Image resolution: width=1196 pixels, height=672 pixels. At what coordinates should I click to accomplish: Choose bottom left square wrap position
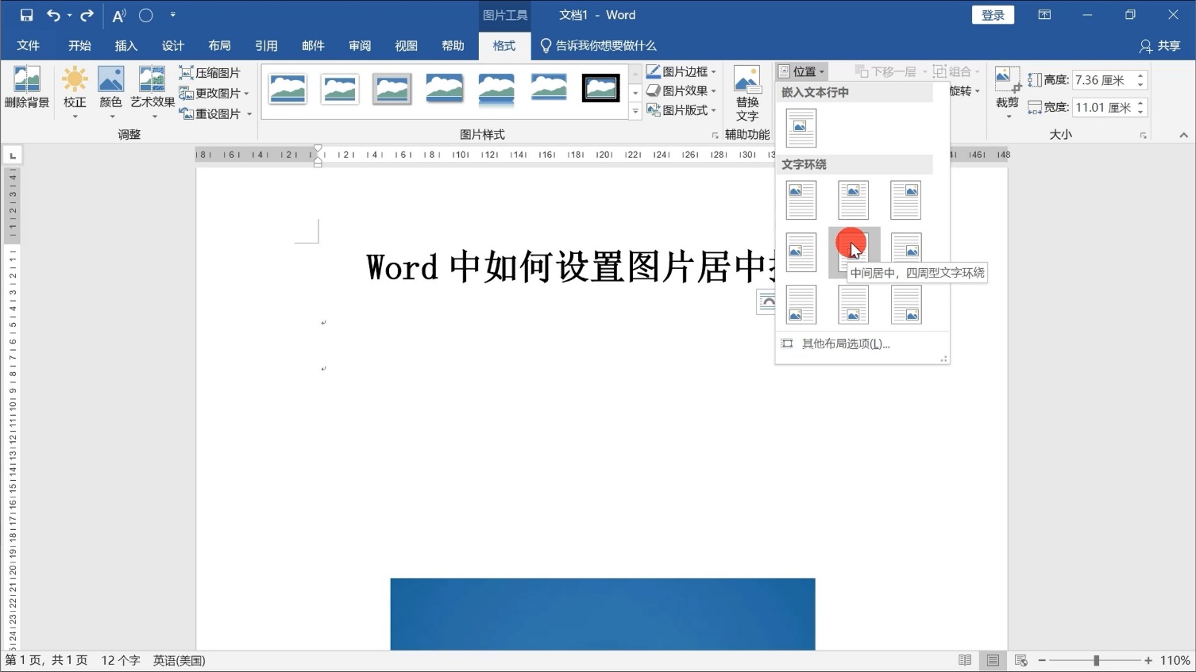[801, 305]
